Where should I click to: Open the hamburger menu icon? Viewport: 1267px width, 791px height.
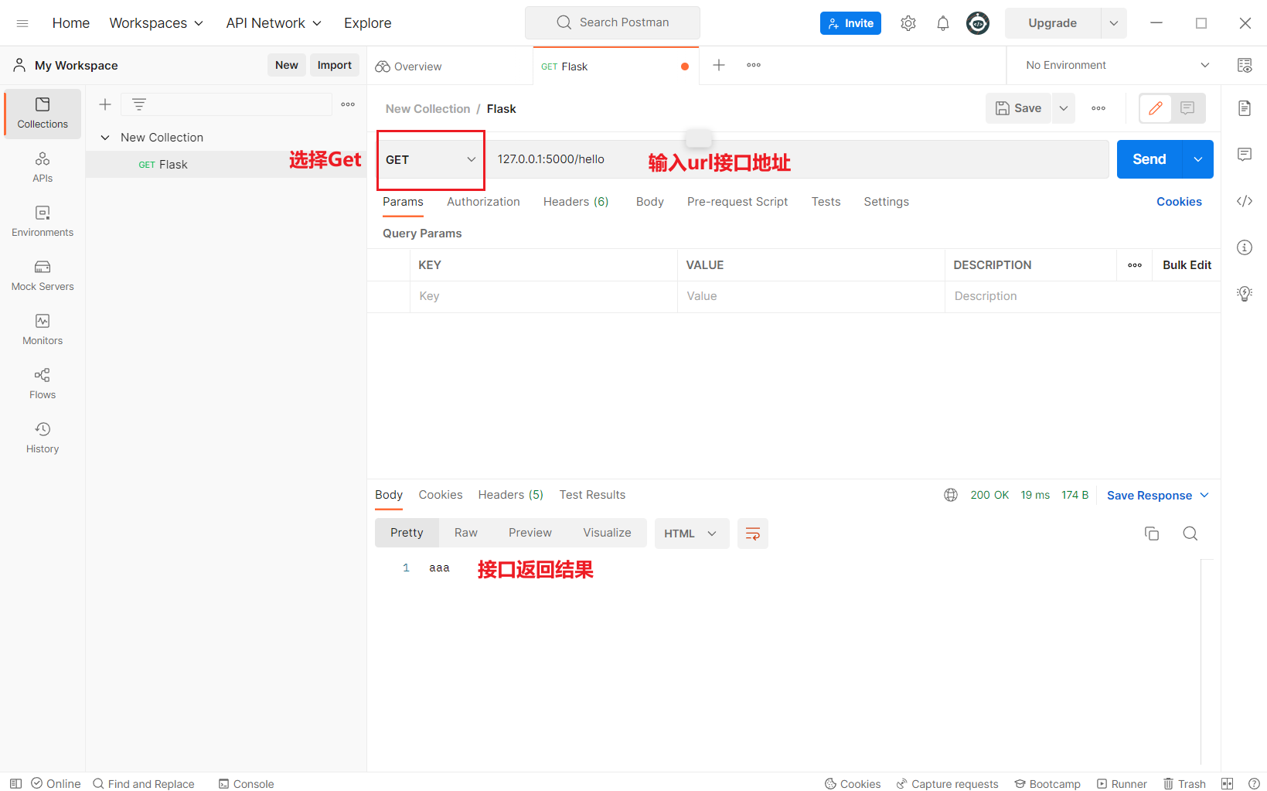coord(22,23)
